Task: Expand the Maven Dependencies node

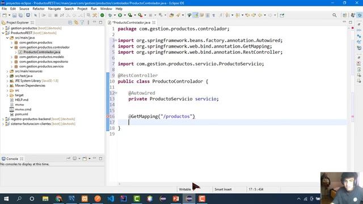Action: 7,86
